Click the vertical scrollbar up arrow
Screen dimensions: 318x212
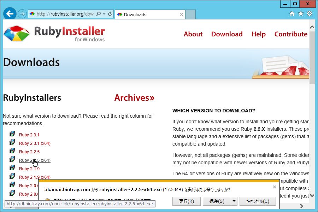pos(312,27)
